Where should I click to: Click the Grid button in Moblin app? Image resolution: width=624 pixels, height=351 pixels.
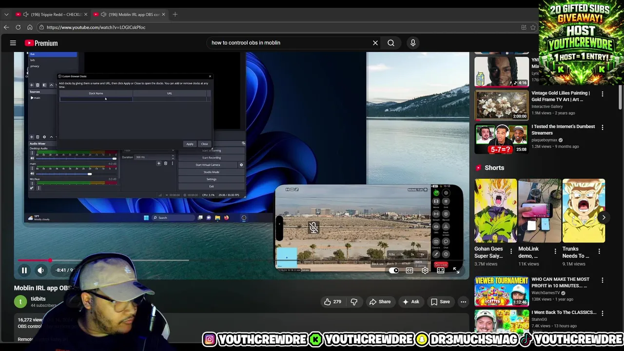coord(446,201)
